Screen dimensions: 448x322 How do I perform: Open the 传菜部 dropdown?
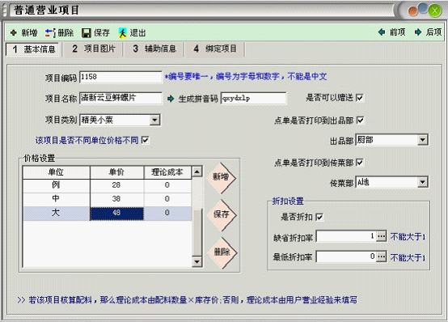point(422,182)
